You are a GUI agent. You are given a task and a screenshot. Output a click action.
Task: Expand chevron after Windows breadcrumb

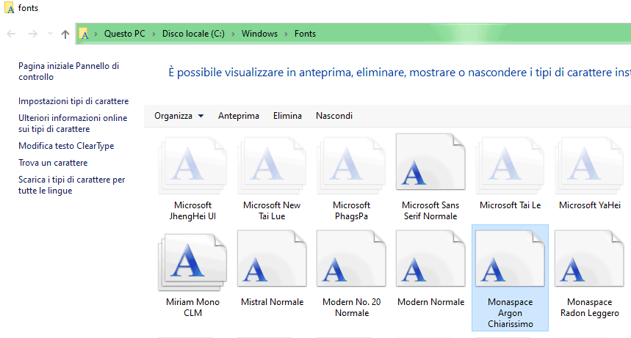[286, 34]
